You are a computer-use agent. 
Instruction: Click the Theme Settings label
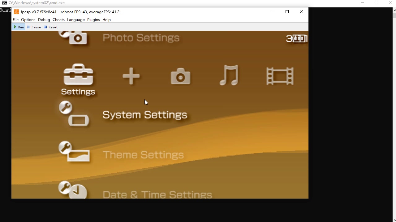(143, 155)
